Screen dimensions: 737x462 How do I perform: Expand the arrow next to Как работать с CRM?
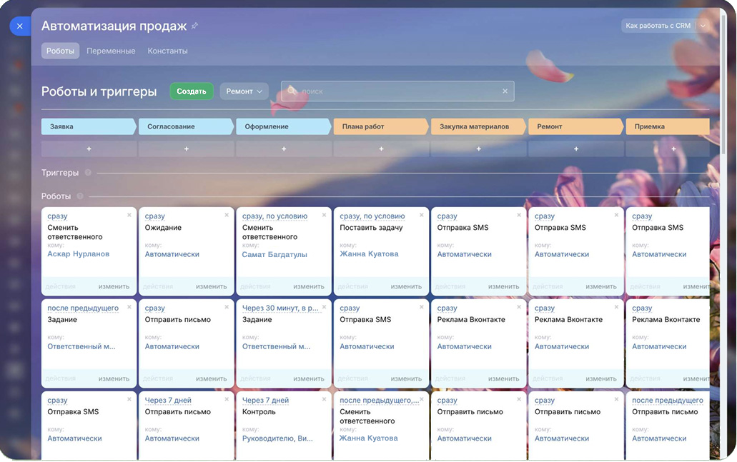[x=703, y=26]
